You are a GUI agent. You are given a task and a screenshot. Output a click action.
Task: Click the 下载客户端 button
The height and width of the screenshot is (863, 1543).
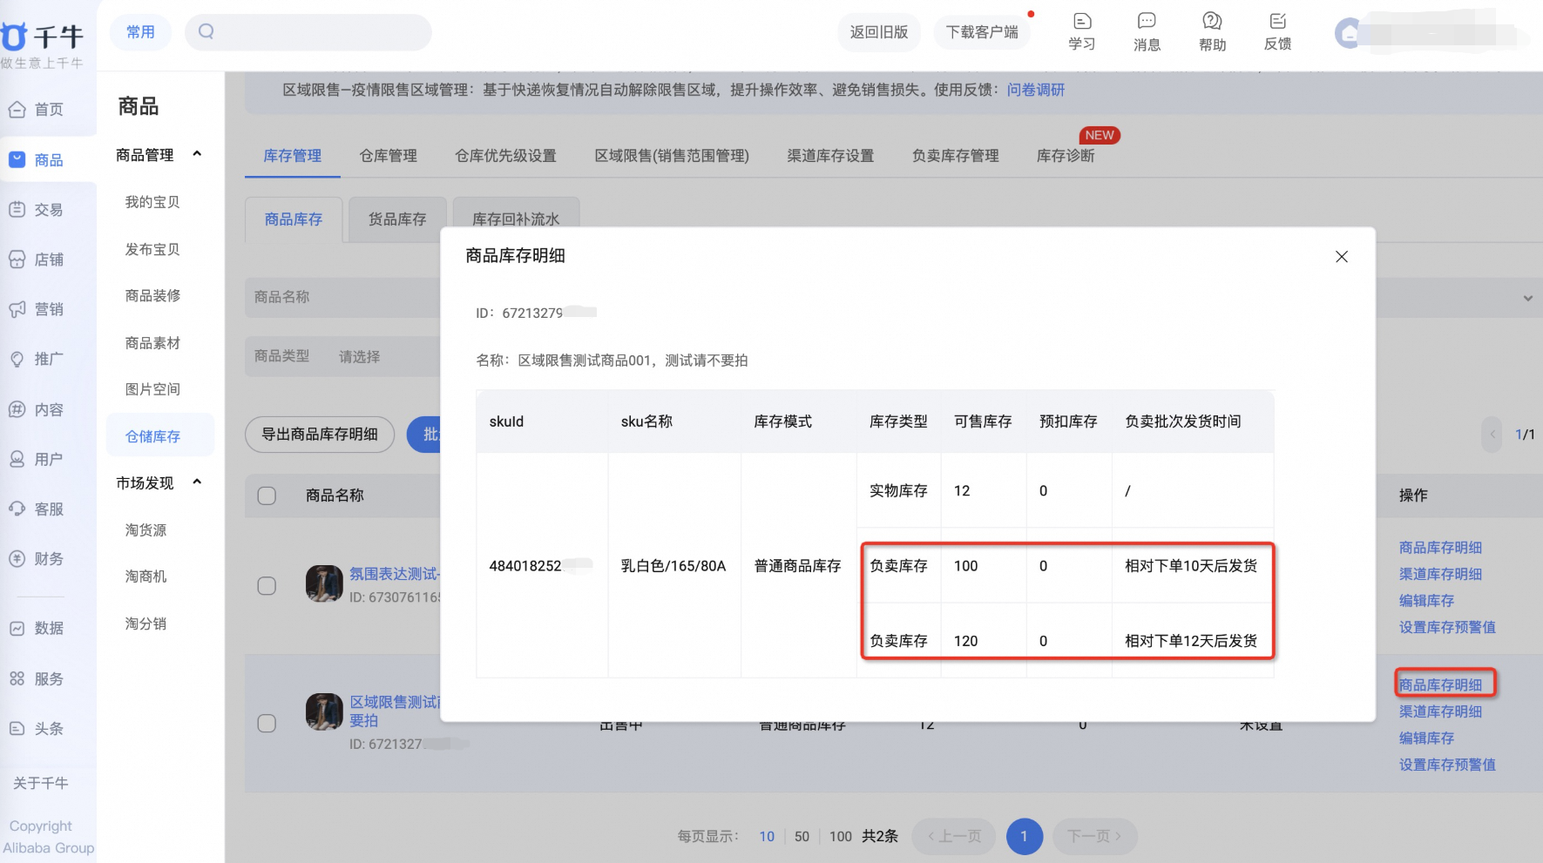(x=982, y=32)
